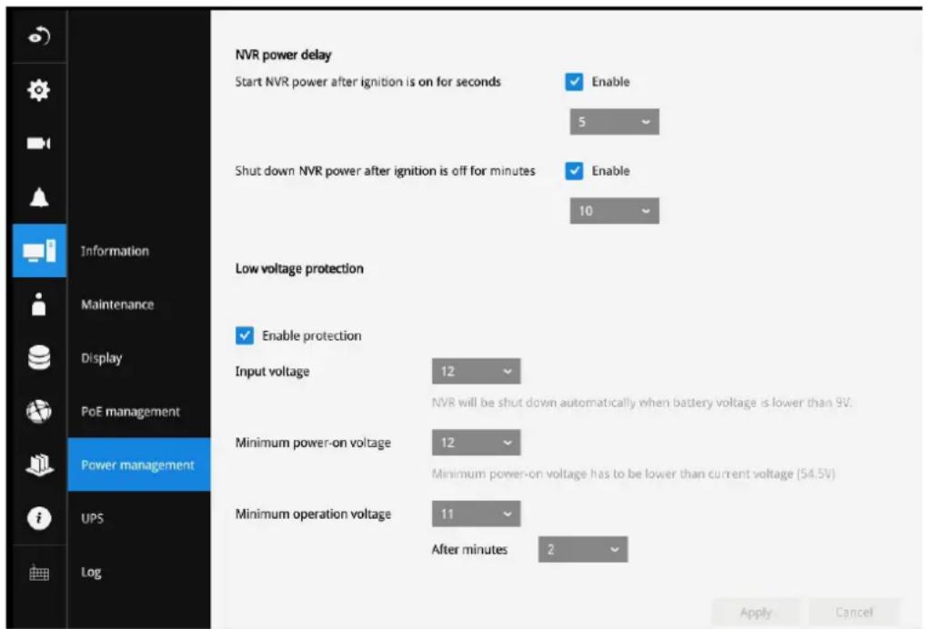Click the Cancel button
This screenshot has height=629, width=926.
click(x=854, y=613)
